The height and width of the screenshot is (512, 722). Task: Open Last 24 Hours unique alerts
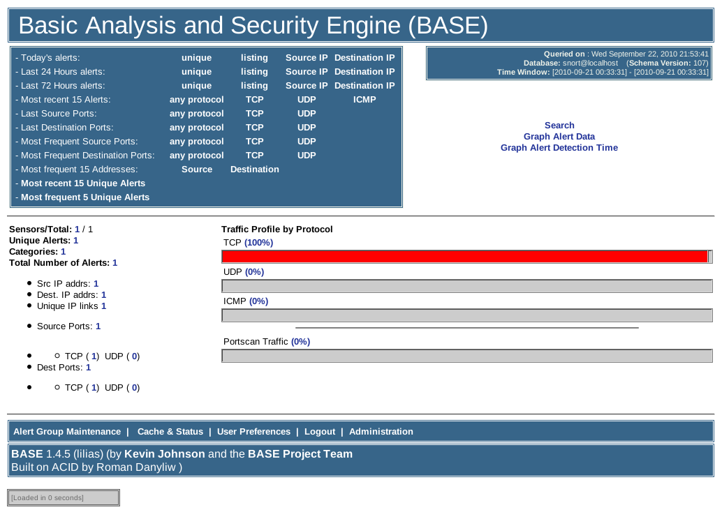pyautogui.click(x=197, y=72)
